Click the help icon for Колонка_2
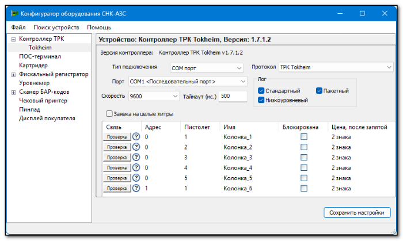 coord(136,147)
